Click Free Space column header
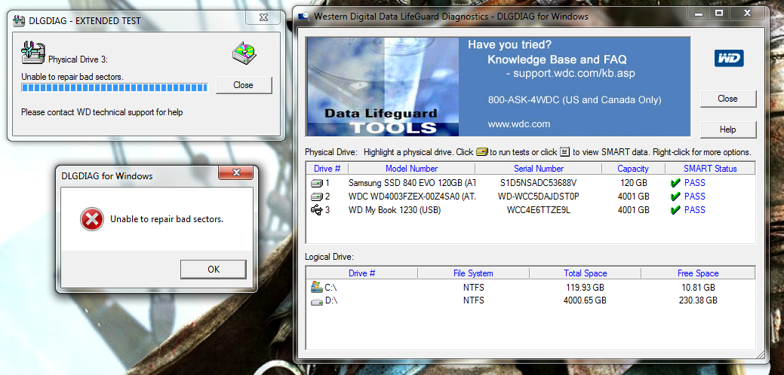The width and height of the screenshot is (784, 375). [698, 273]
